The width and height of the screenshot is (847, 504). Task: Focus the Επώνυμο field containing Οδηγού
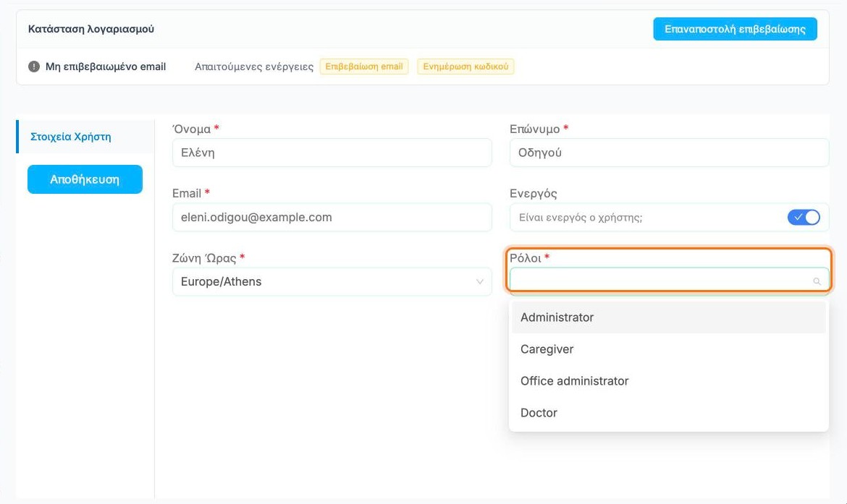coord(669,153)
